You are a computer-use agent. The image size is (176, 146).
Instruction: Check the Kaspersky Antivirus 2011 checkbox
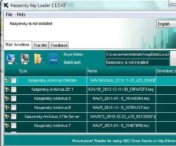14,89
